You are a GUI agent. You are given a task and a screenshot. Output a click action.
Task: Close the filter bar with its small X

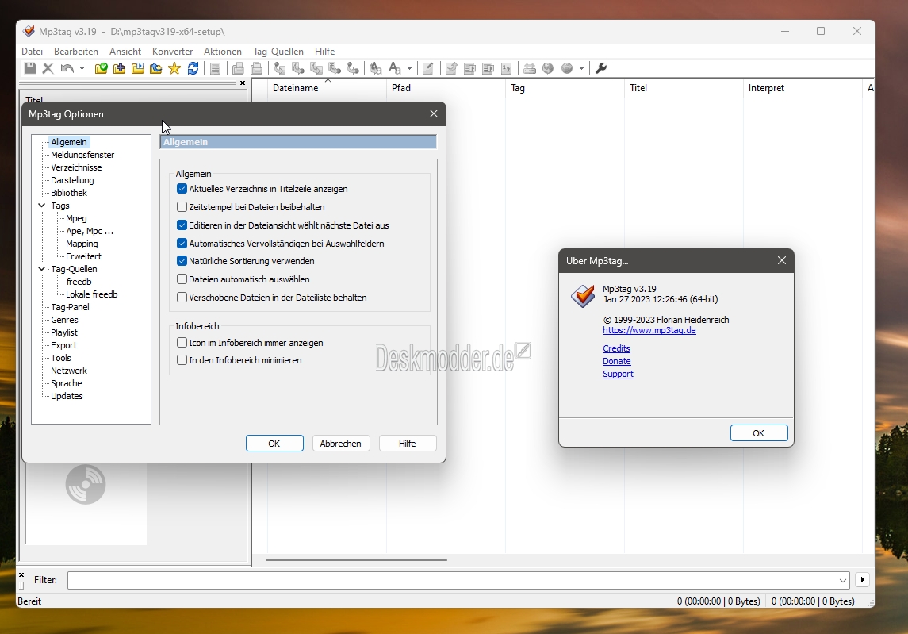[x=21, y=575]
